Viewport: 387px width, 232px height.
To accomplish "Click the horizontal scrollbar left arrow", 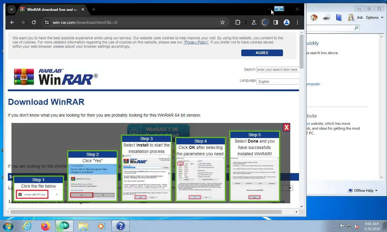I will (x=8, y=212).
